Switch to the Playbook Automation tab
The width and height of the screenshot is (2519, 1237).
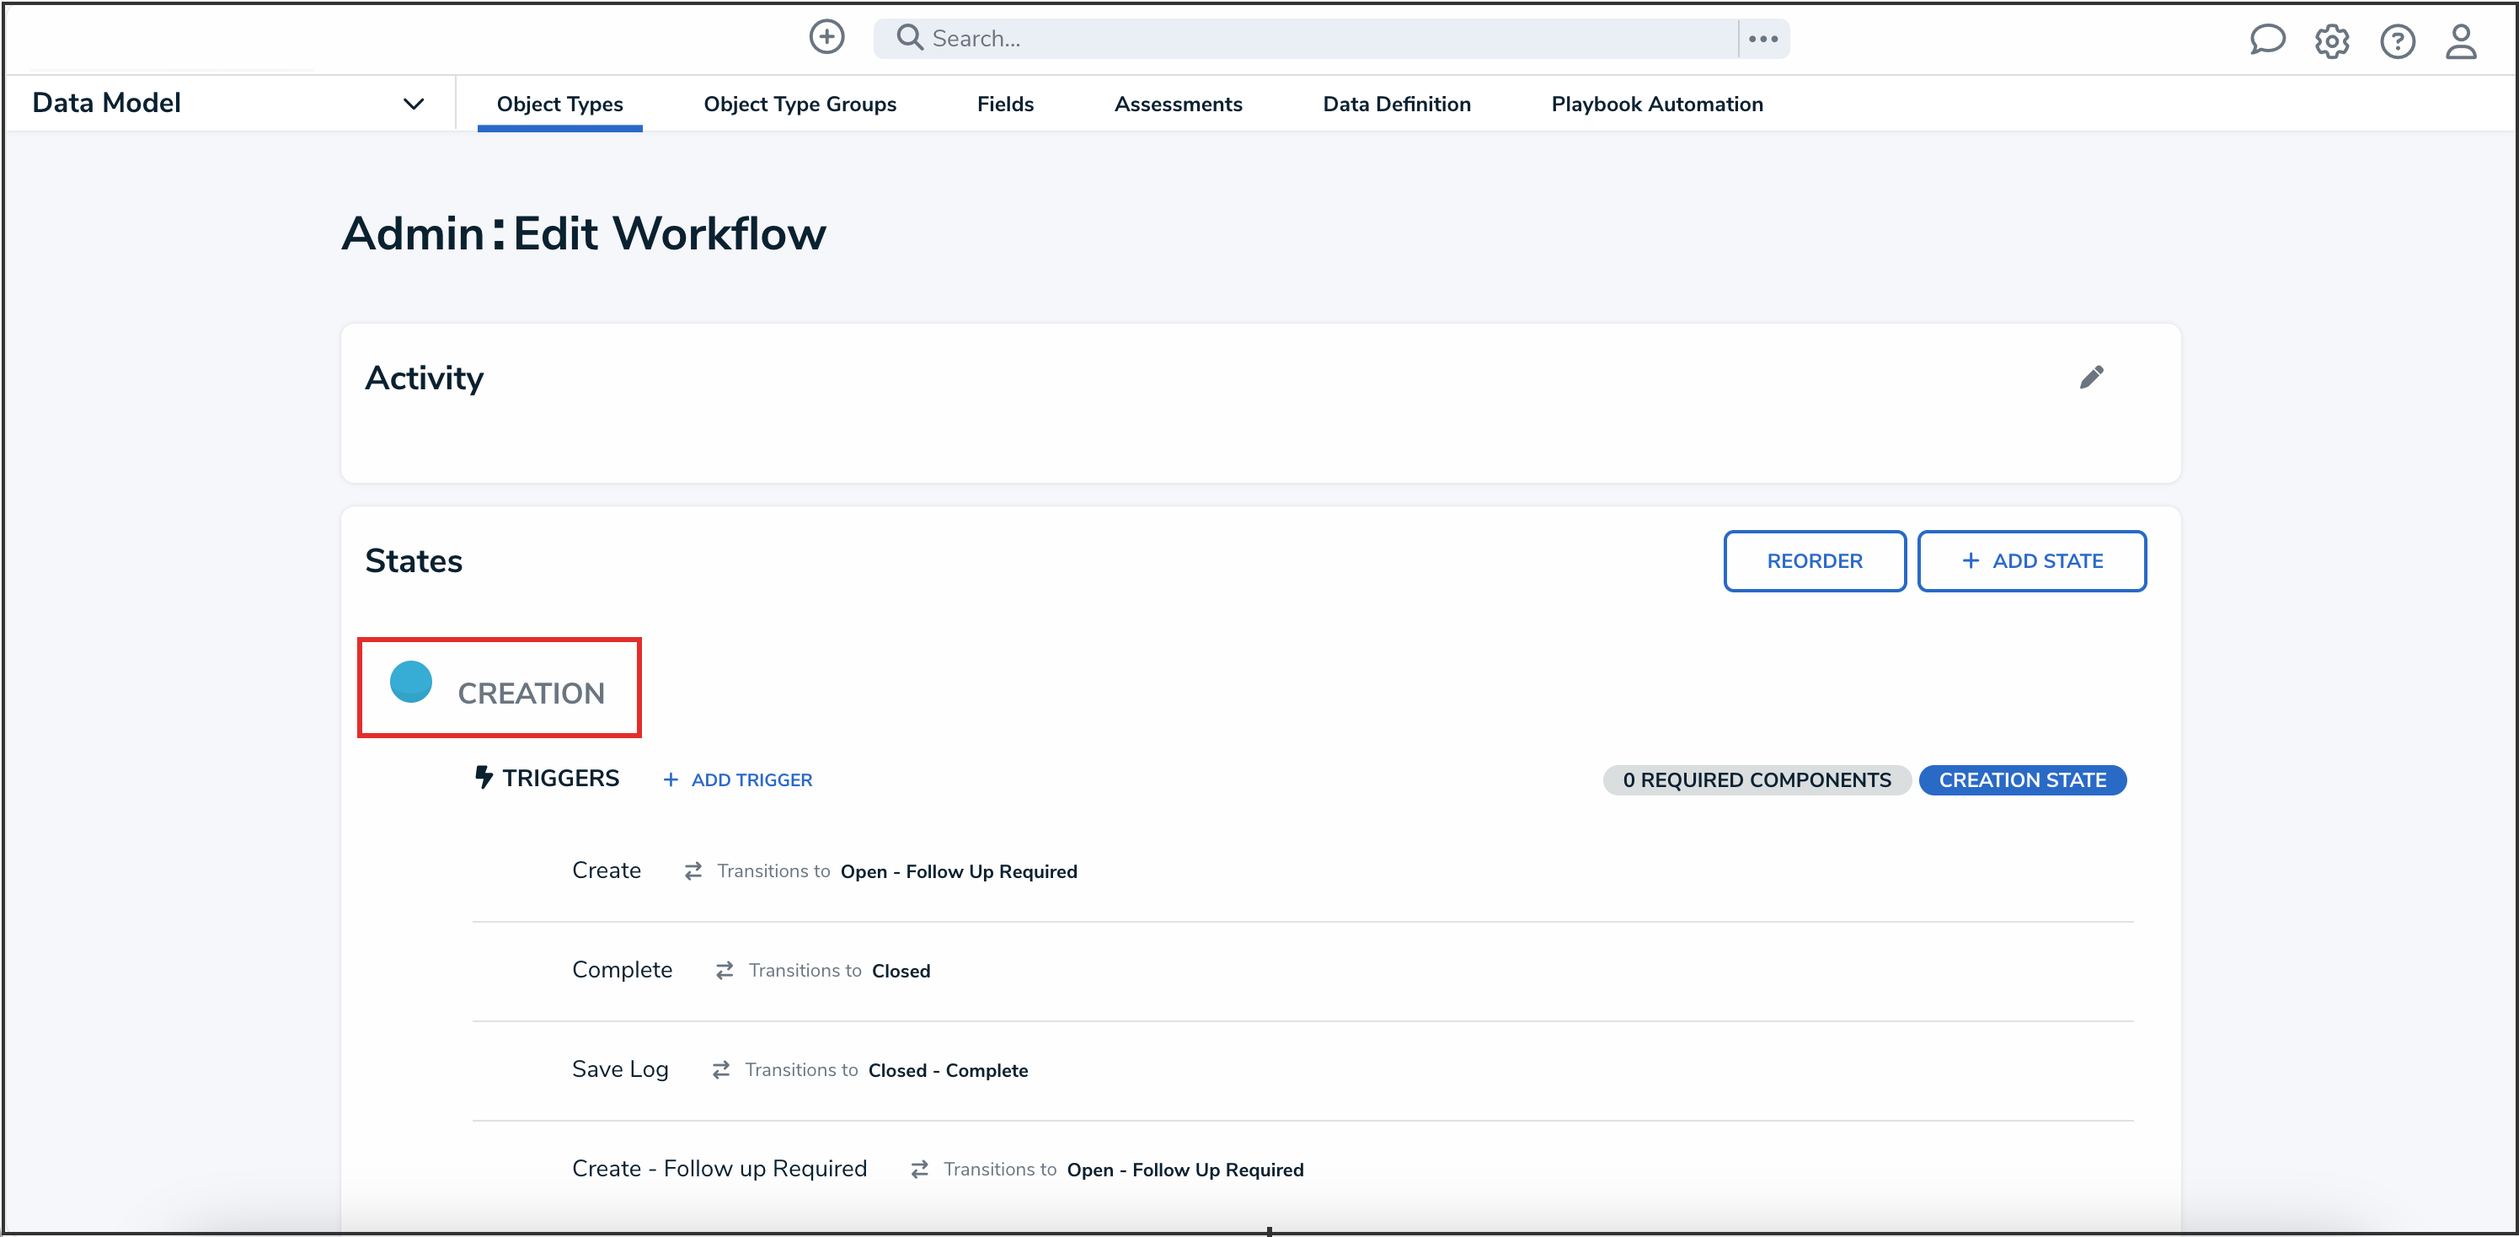click(1656, 104)
